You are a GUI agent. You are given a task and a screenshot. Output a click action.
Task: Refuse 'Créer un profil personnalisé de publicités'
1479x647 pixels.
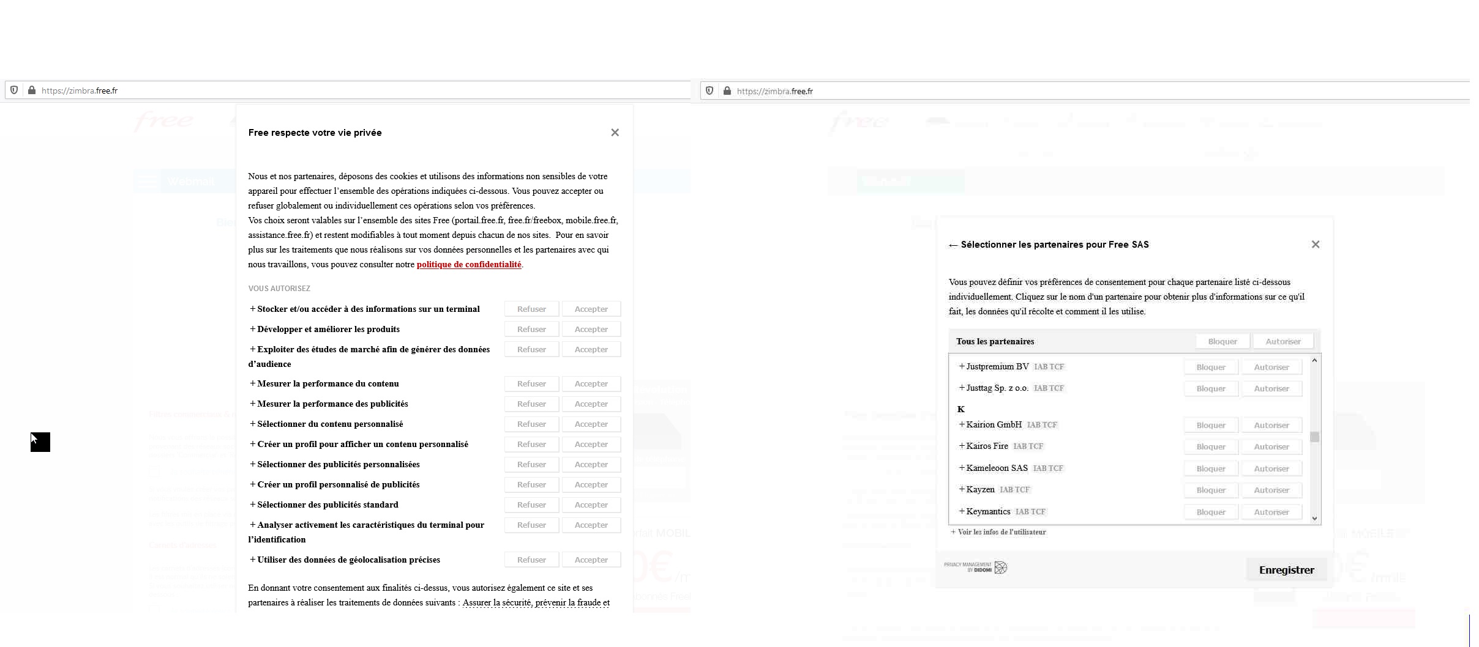pos(531,484)
